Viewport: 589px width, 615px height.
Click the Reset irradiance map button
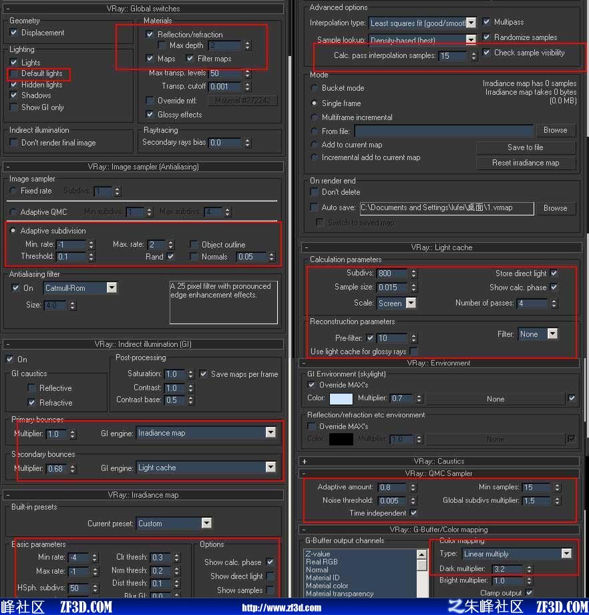[526, 163]
